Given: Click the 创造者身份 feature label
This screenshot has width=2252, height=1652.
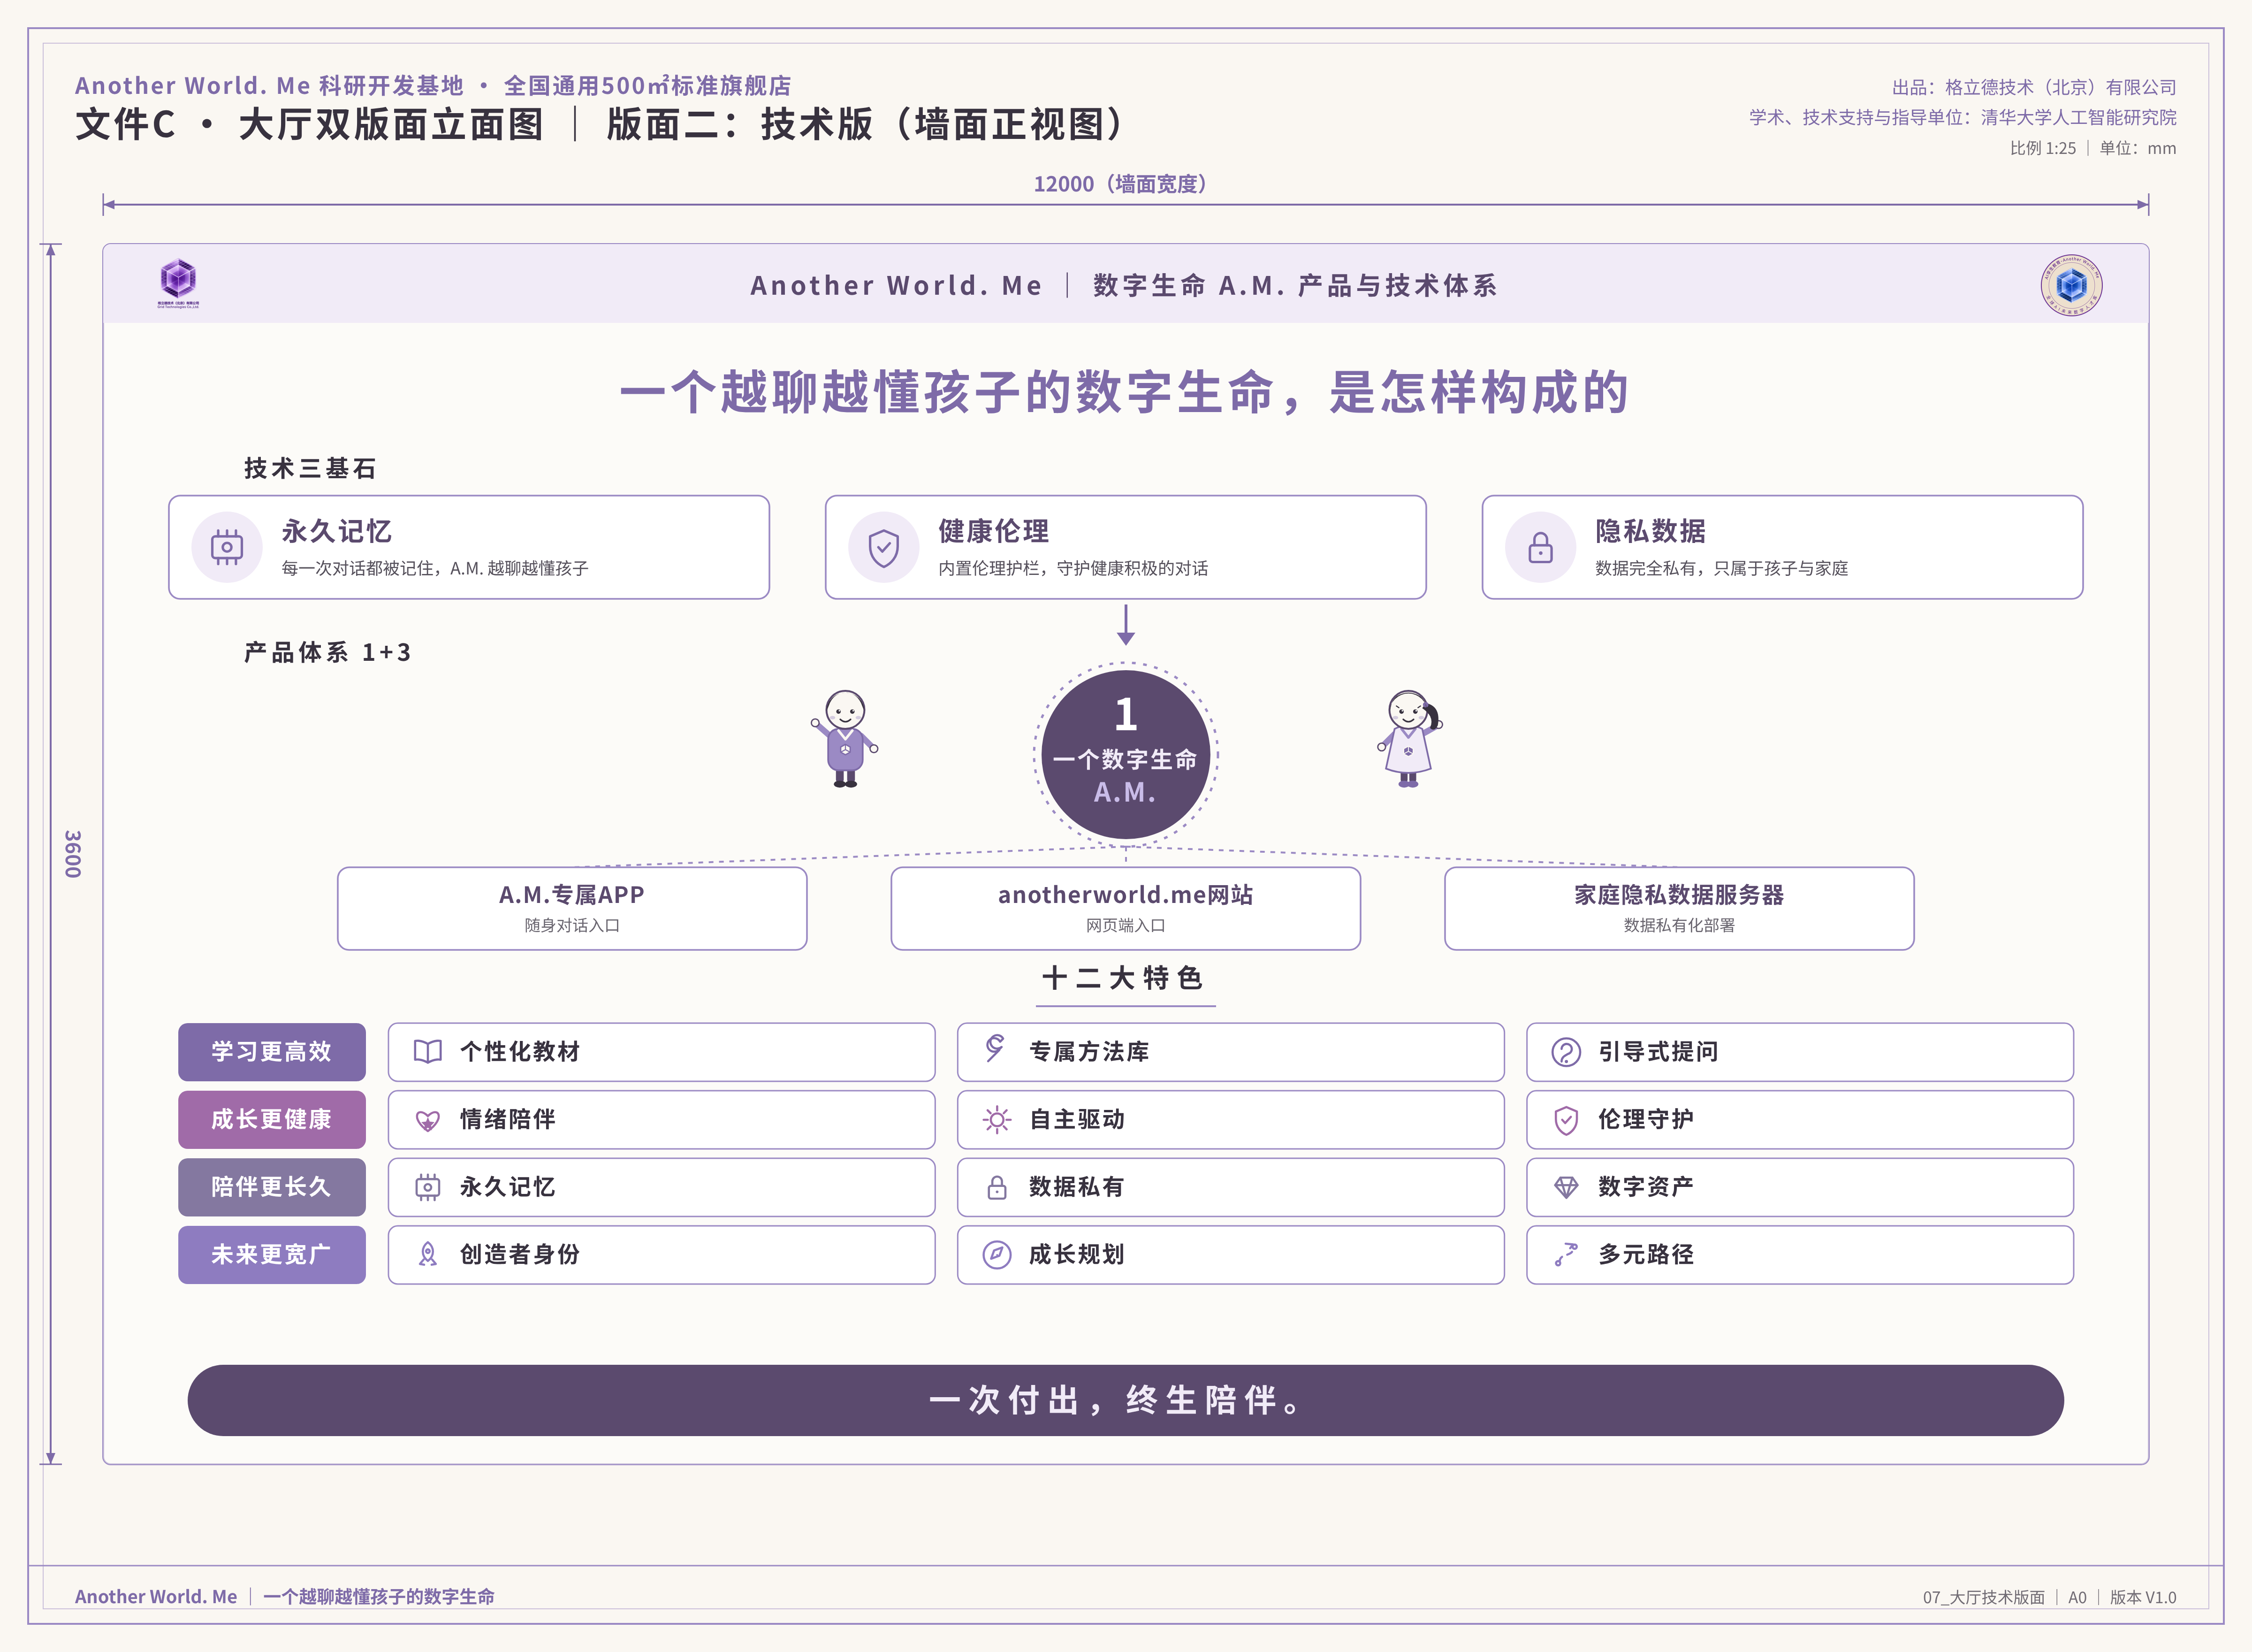Looking at the screenshot, I should [520, 1254].
